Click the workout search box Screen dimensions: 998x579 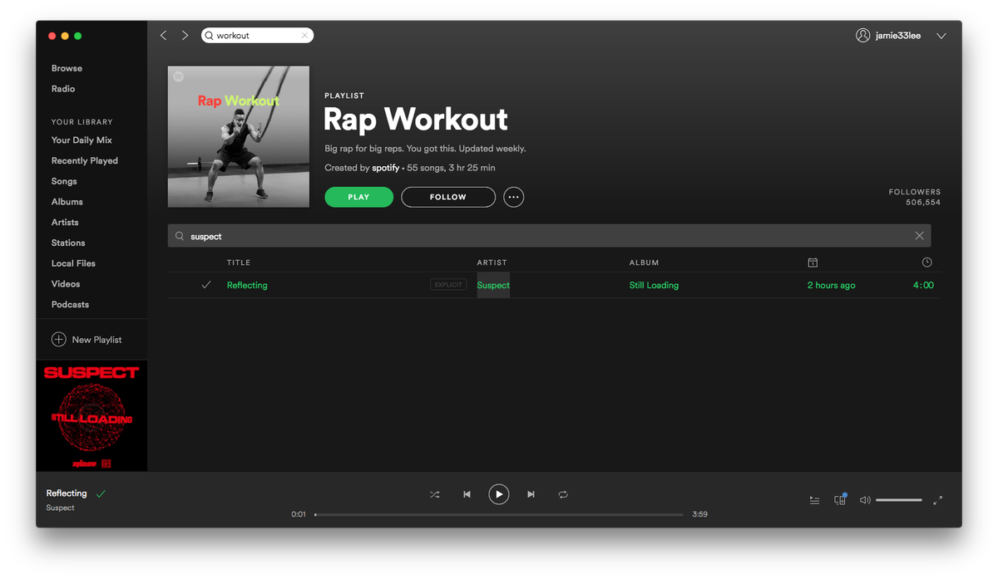257,36
